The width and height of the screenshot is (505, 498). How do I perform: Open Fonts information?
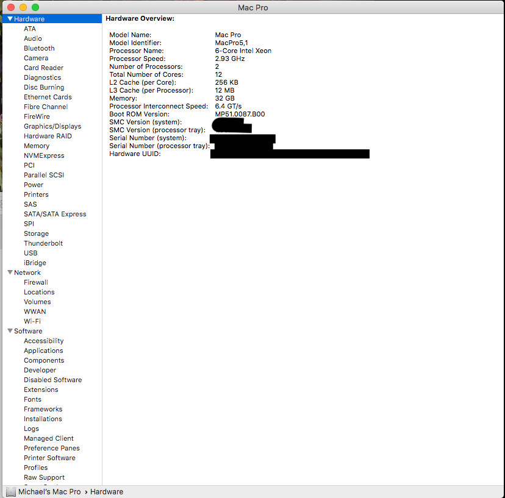click(32, 399)
